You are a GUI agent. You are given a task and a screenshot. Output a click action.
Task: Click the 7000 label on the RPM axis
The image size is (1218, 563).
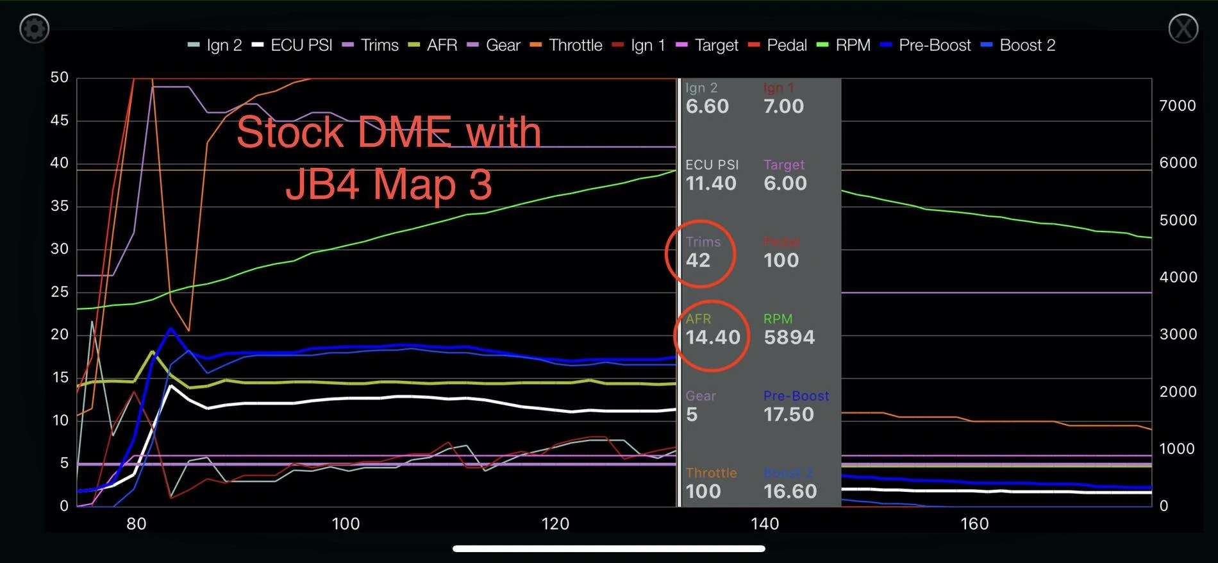[1178, 106]
